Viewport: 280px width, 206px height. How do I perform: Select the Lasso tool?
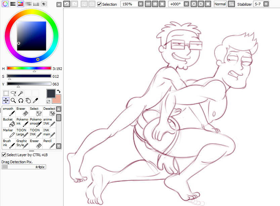pos(13,93)
